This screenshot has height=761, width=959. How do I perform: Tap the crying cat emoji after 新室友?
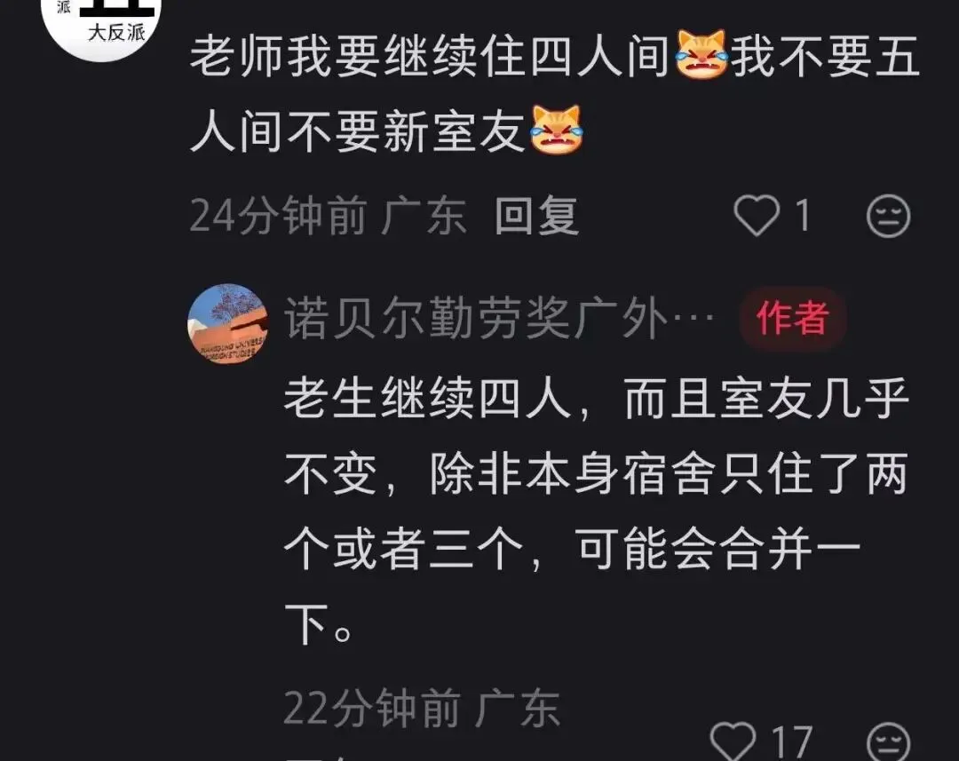[x=557, y=130]
